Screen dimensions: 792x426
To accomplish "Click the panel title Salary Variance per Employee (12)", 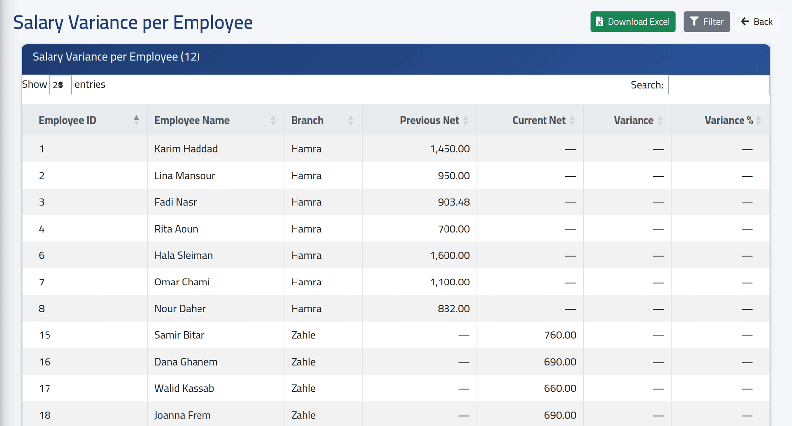I will click(x=116, y=57).
